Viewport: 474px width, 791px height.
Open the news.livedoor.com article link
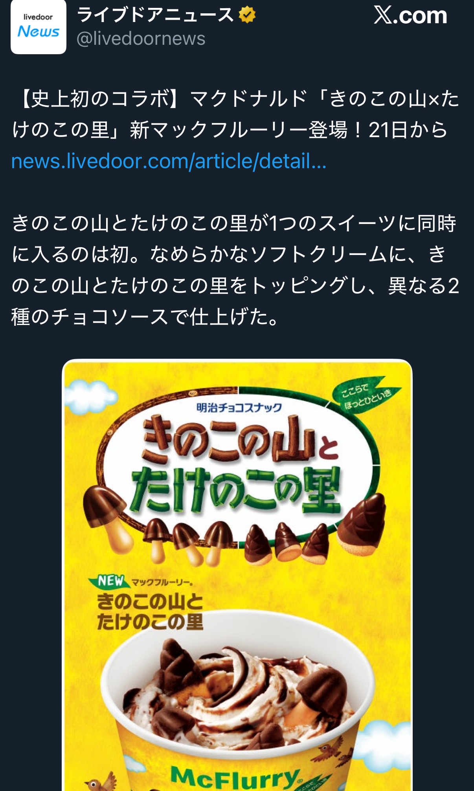[x=169, y=161]
